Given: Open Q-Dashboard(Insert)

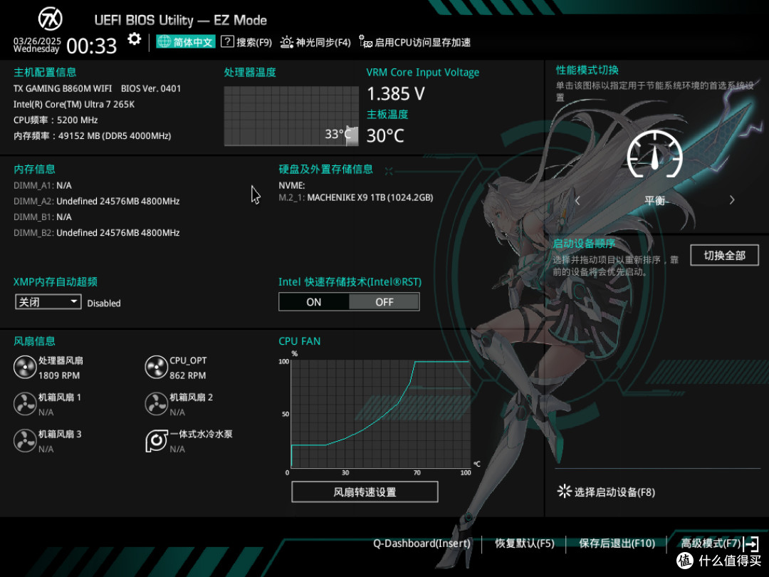Looking at the screenshot, I should tap(422, 543).
